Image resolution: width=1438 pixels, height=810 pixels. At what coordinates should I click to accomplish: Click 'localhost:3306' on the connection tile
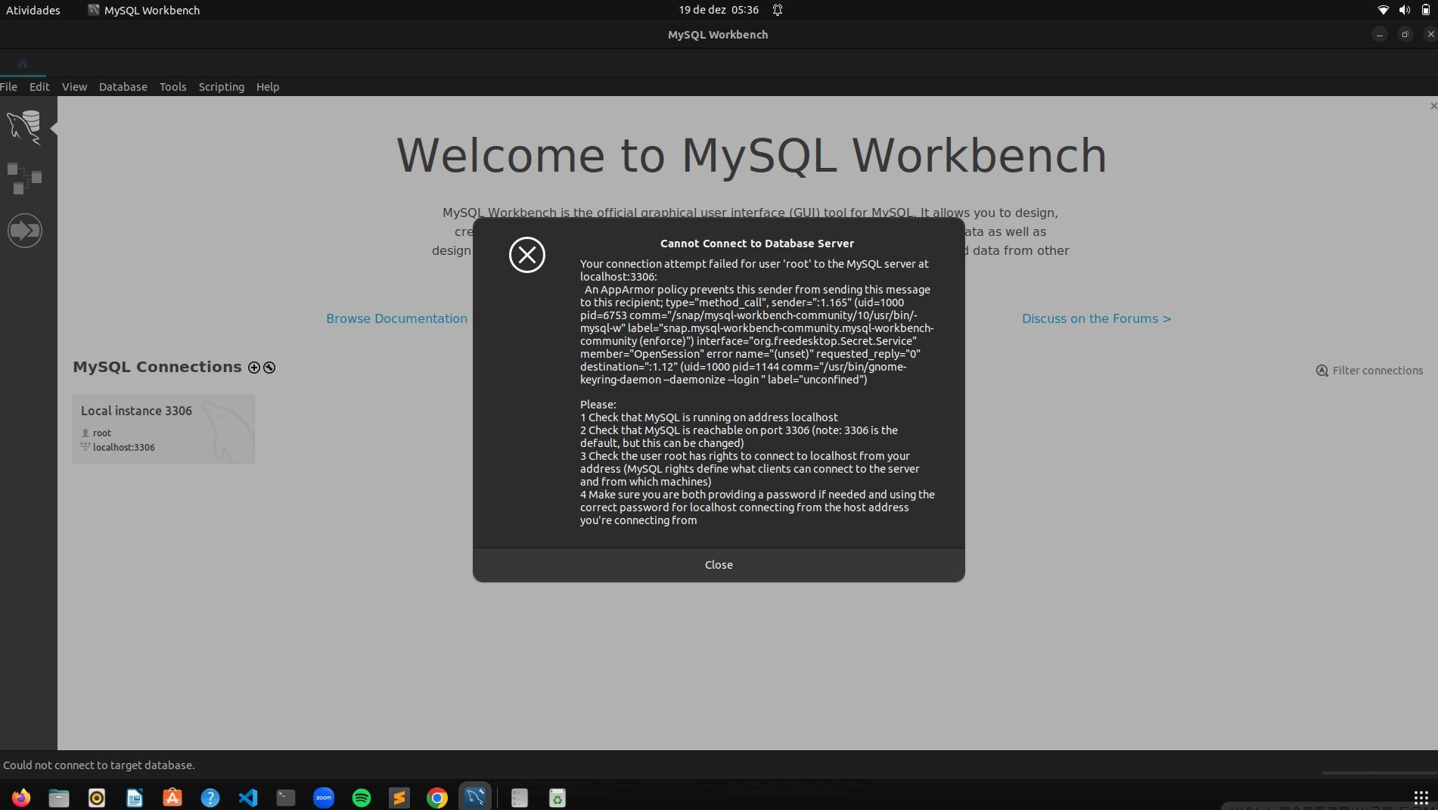(x=123, y=448)
